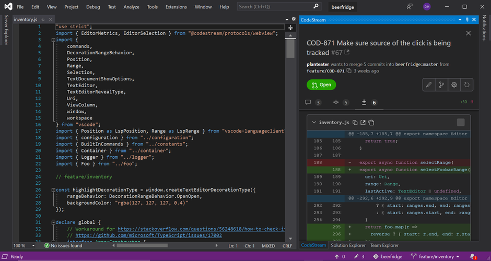This screenshot has width=491, height=261.
Task: Click the split editor icon above scrollbar
Action: click(x=290, y=28)
